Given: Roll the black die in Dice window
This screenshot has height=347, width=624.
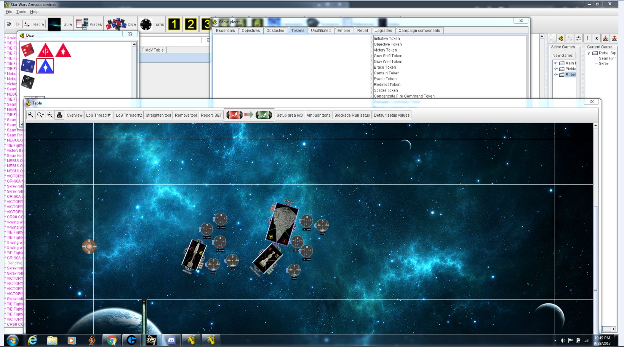Looking at the screenshot, I should point(28,82).
